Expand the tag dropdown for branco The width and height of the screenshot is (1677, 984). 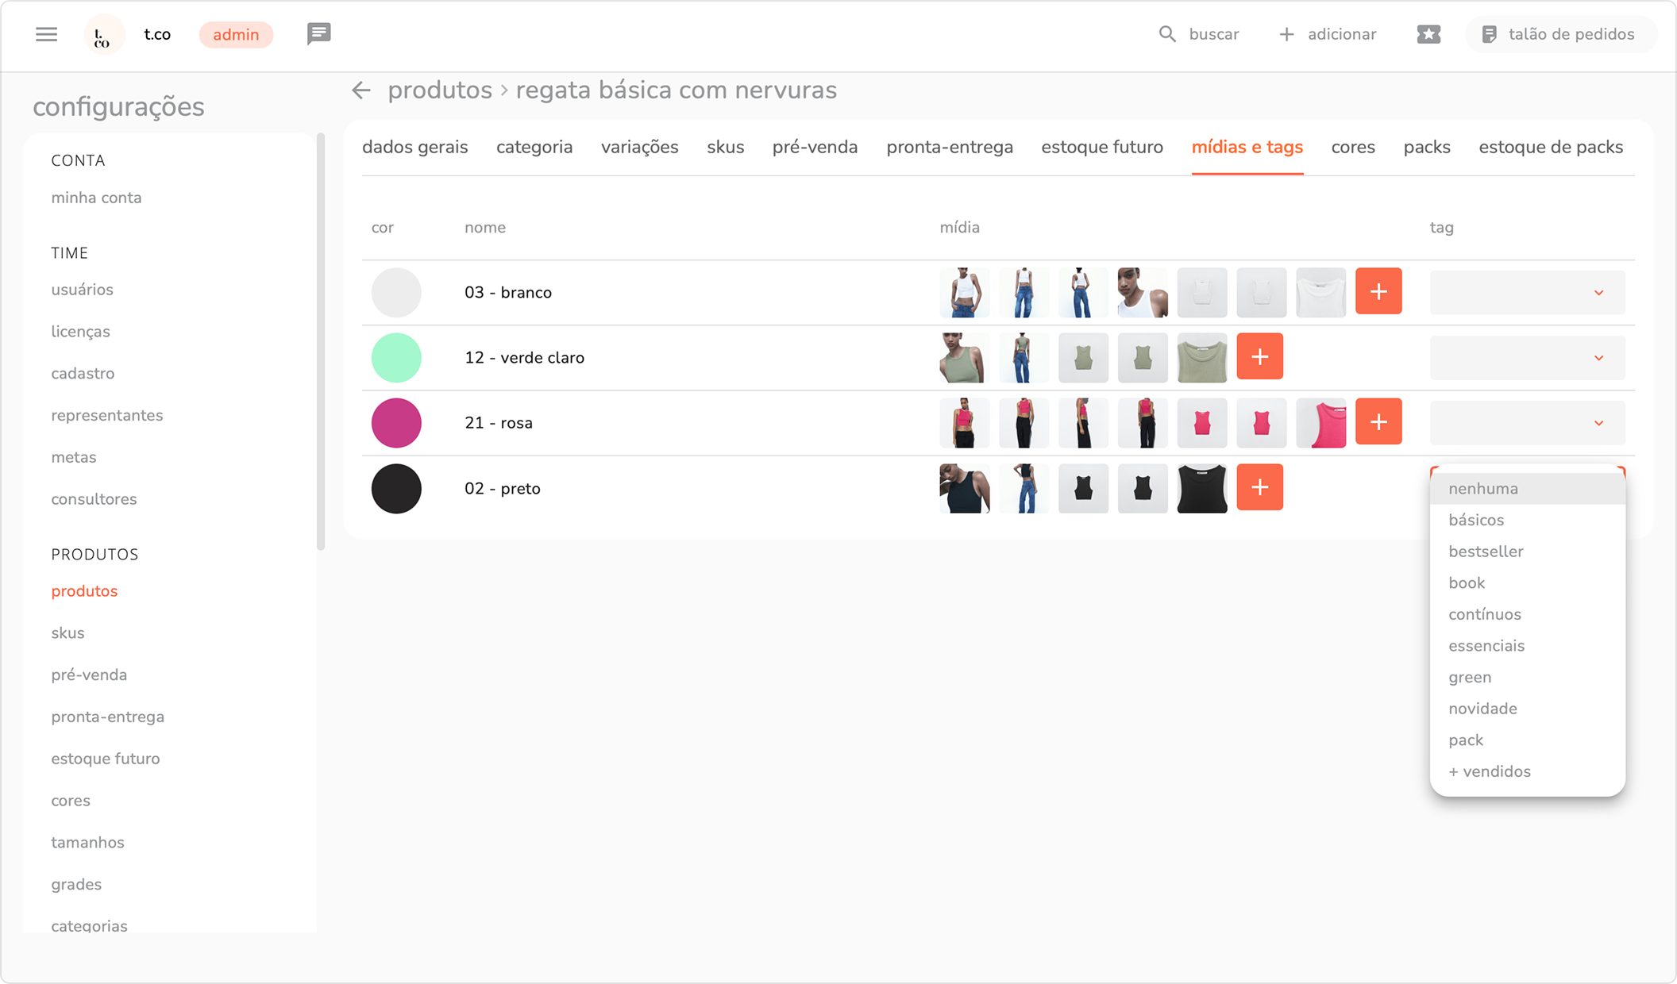click(1598, 293)
